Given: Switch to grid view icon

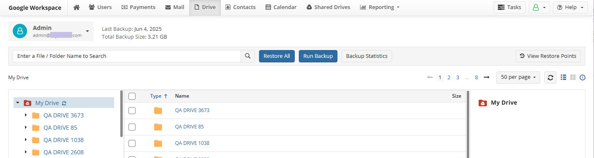Looking at the screenshot, I should 573,77.
